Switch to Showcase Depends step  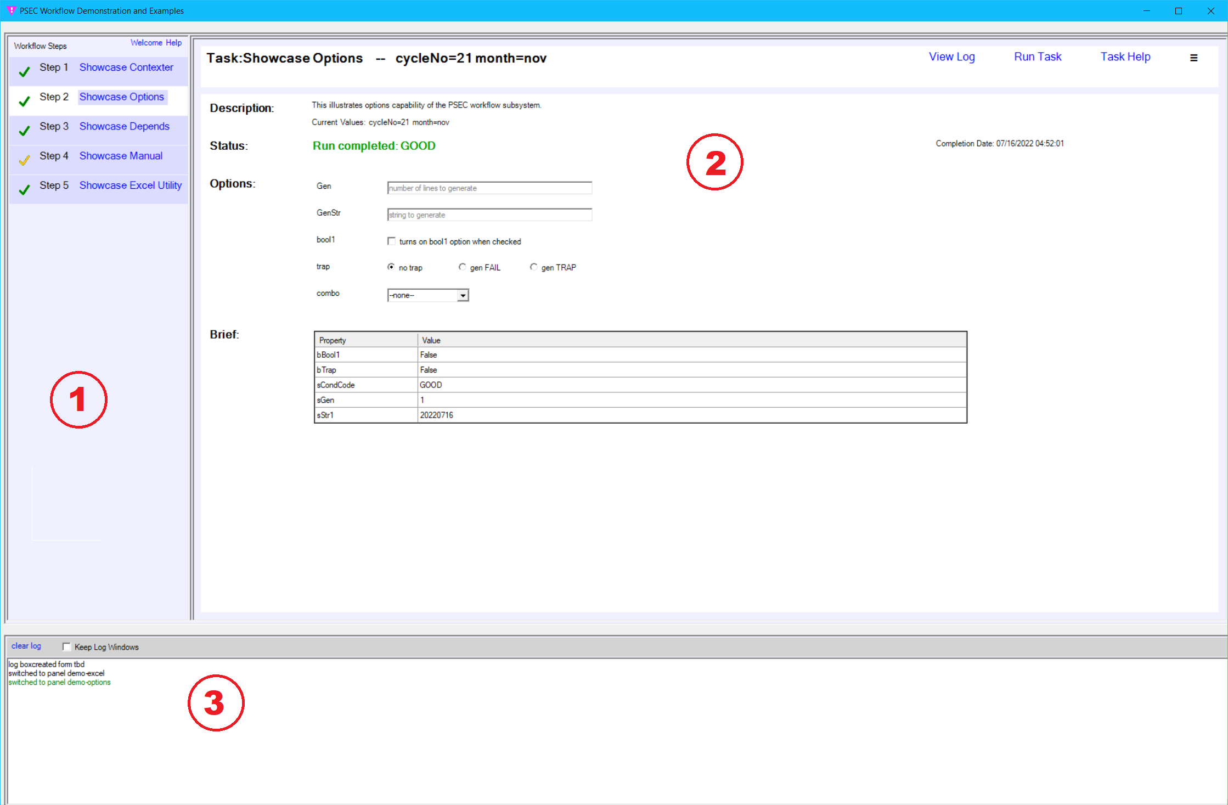tap(124, 126)
